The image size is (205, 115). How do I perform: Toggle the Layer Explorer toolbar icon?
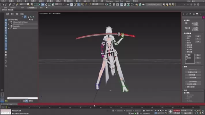[118, 5]
